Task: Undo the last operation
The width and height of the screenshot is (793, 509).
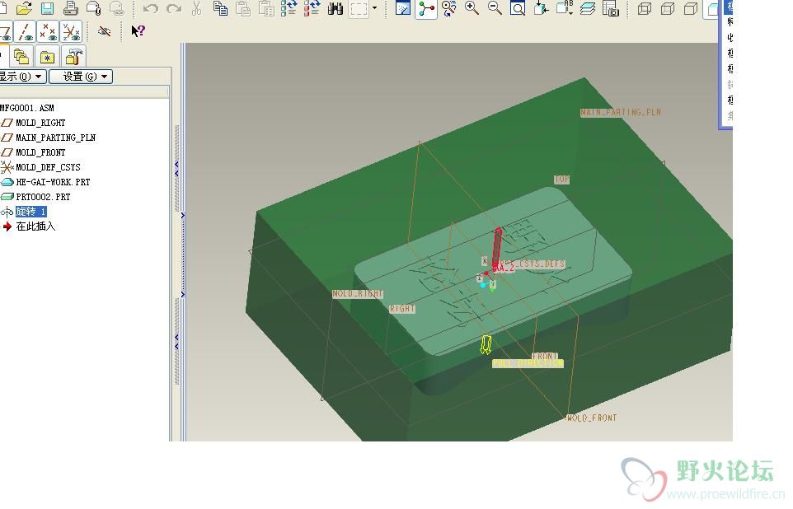Action: click(150, 8)
